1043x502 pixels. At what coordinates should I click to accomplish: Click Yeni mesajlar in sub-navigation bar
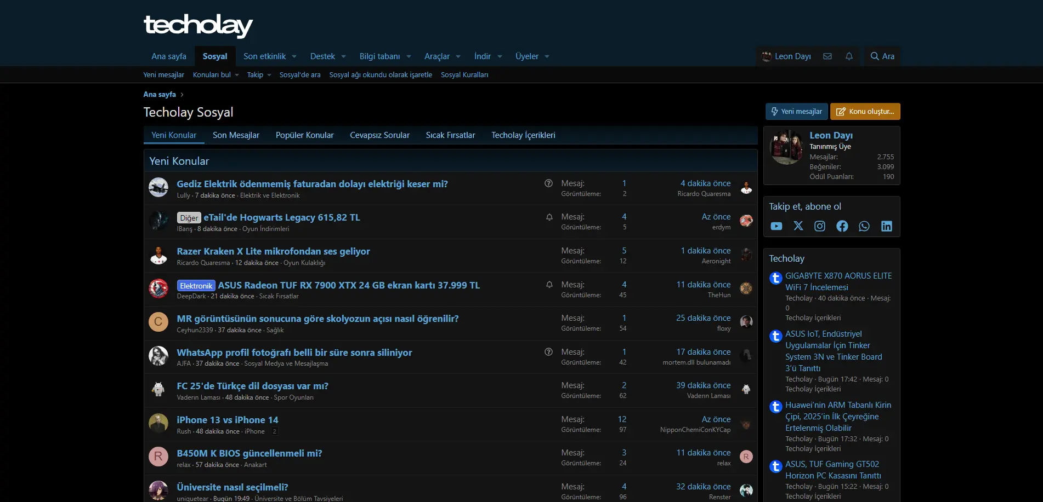pyautogui.click(x=163, y=75)
